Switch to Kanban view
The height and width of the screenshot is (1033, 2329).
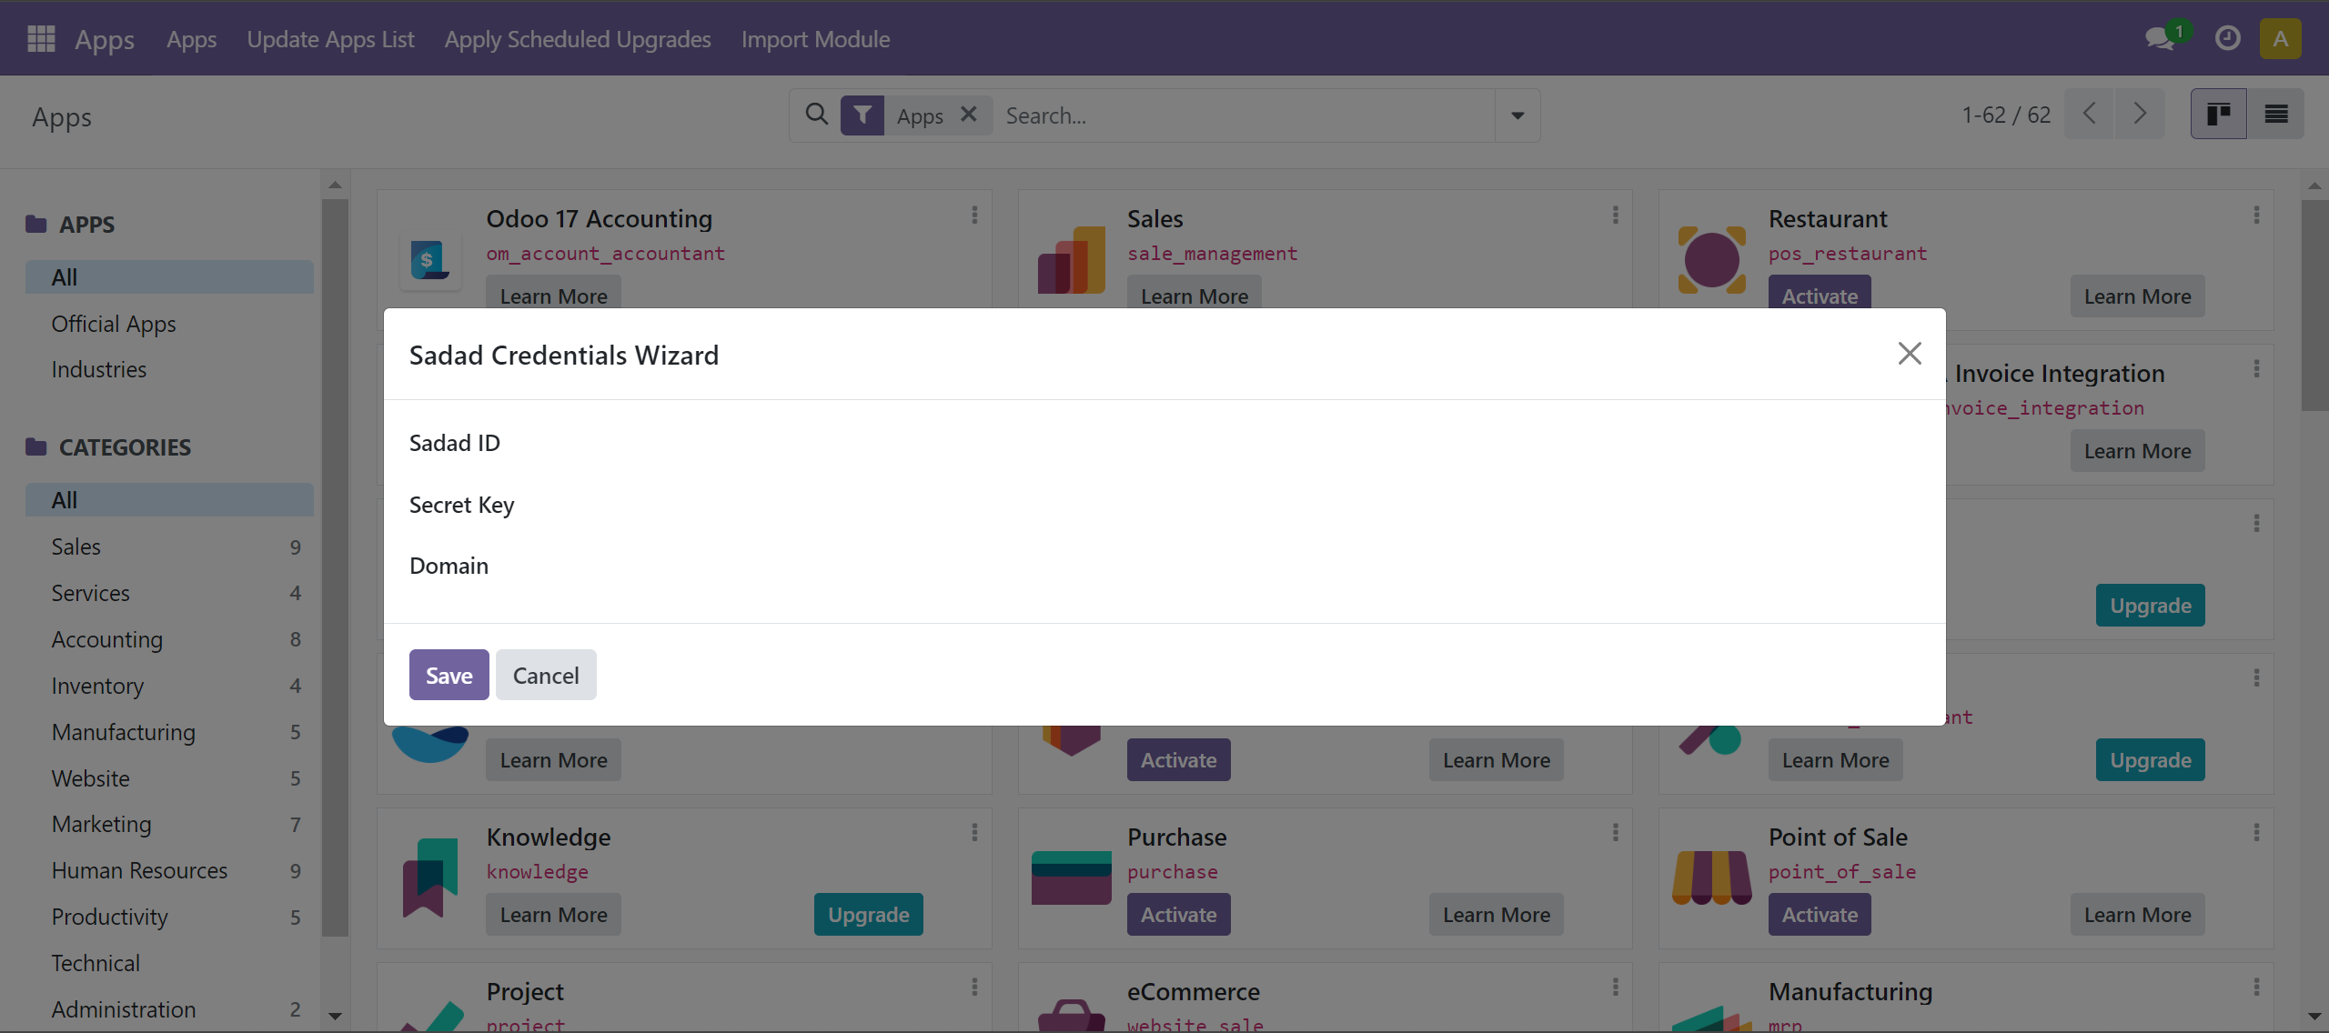pyautogui.click(x=2218, y=115)
